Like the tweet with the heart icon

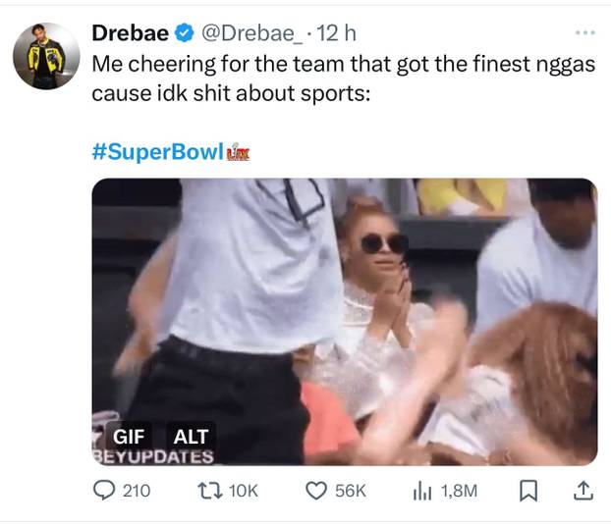click(316, 491)
